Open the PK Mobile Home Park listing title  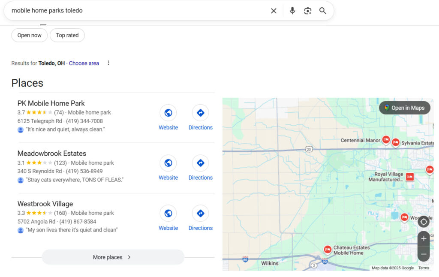click(x=51, y=103)
